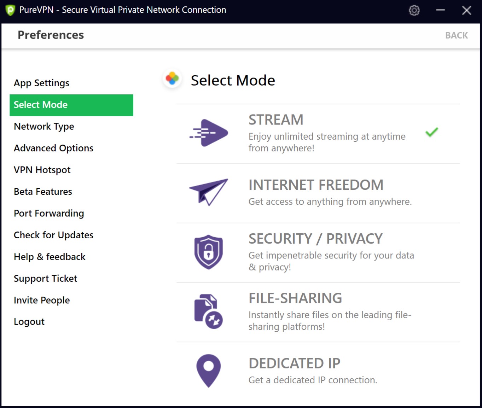
Task: Click the PureVPN shield logo icon
Action: tap(10, 10)
